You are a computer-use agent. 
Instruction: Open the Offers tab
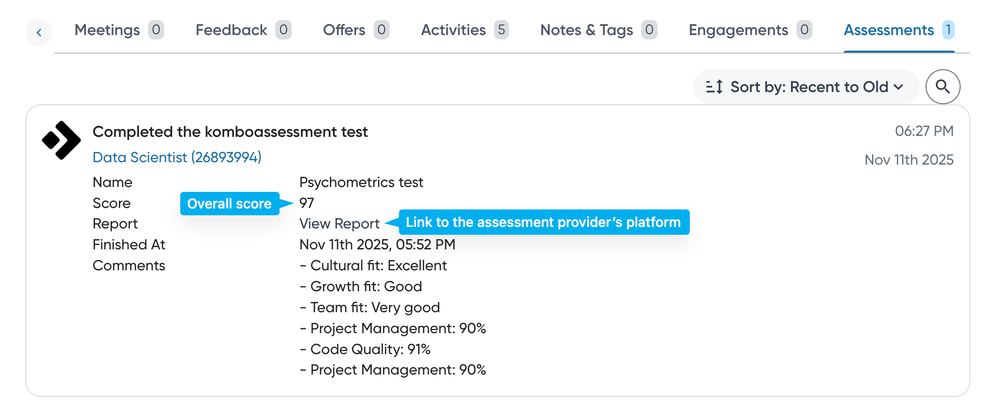(x=344, y=30)
